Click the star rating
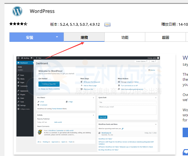The height and width of the screenshot is (156, 188). [19, 24]
